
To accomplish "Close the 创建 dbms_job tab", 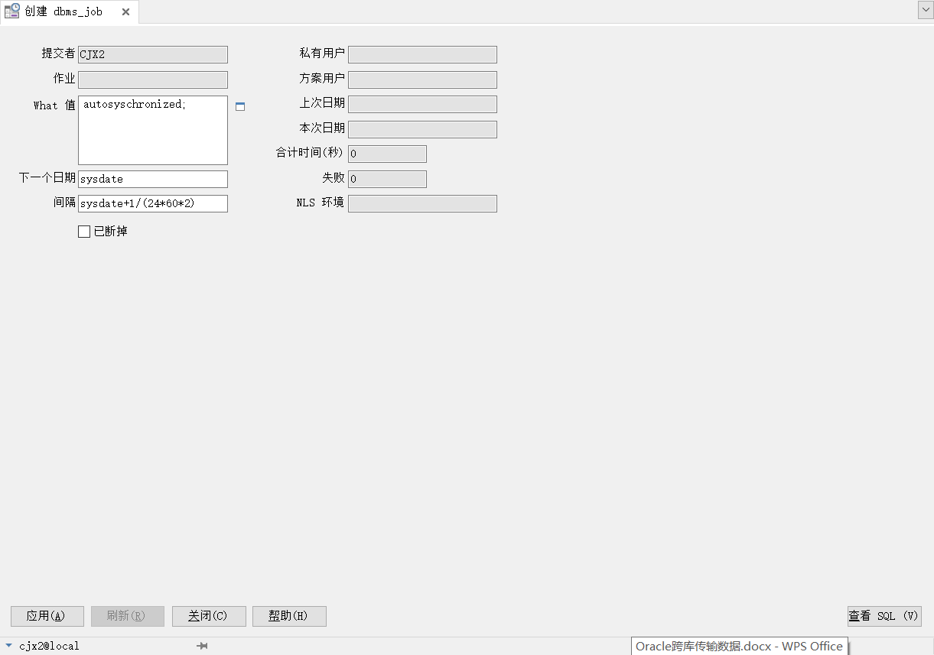I will point(126,12).
